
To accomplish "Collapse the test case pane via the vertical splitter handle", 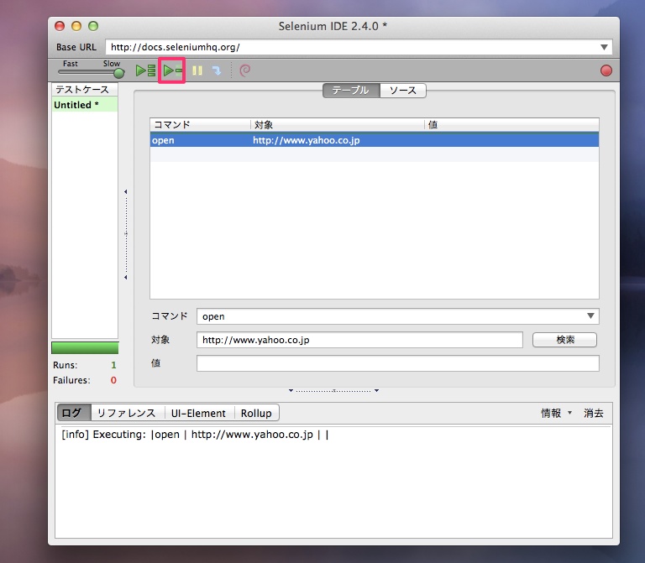I will [126, 234].
